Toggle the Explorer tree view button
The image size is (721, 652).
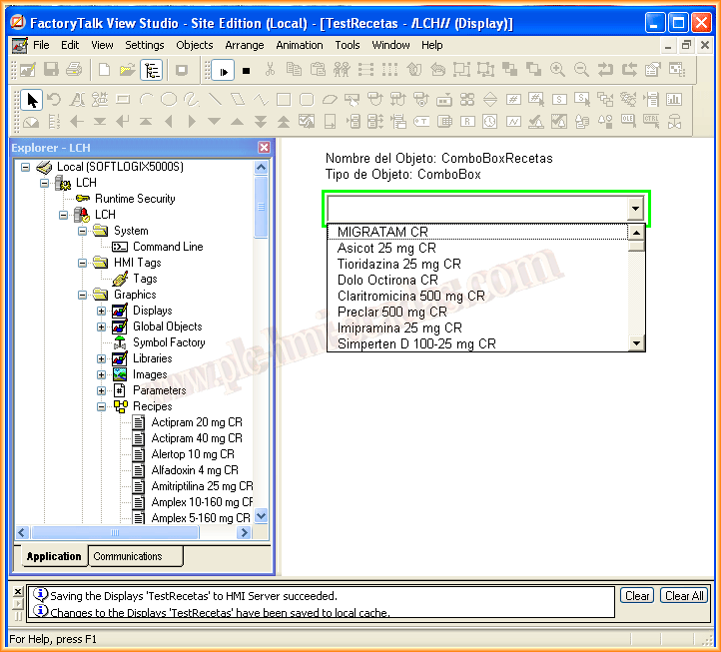(x=152, y=70)
